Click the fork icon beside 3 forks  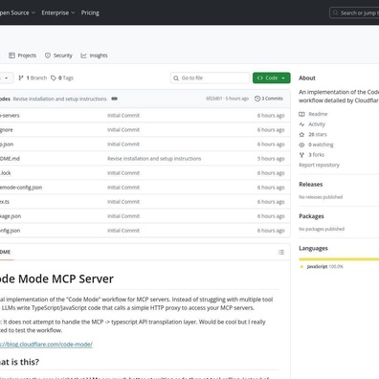[301, 155]
